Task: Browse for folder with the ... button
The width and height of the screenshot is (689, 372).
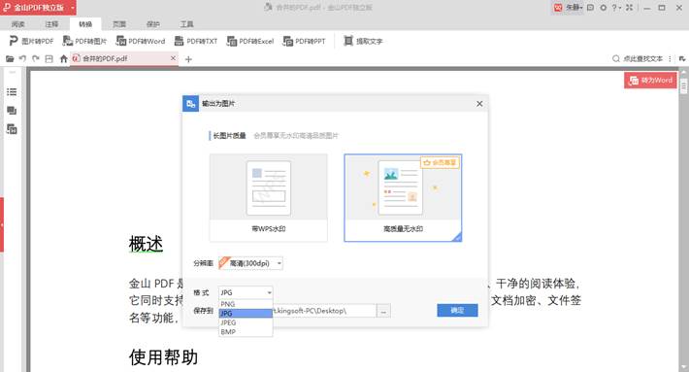Action: [x=383, y=311]
